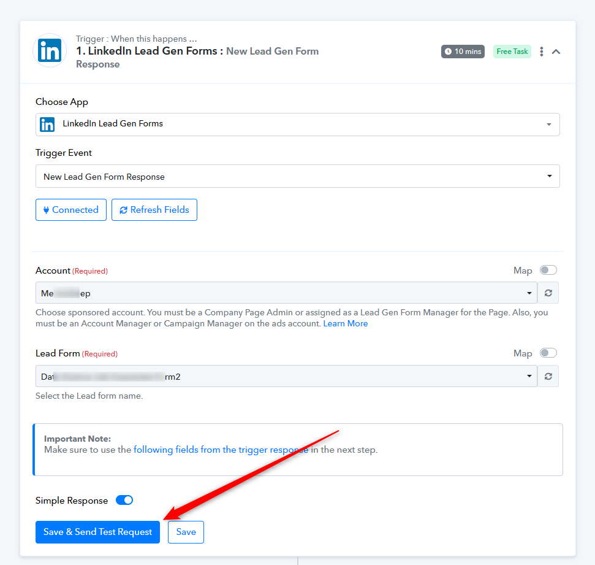This screenshot has height=565, width=595.
Task: Collapse the trigger step with the chevron
Action: 556,52
